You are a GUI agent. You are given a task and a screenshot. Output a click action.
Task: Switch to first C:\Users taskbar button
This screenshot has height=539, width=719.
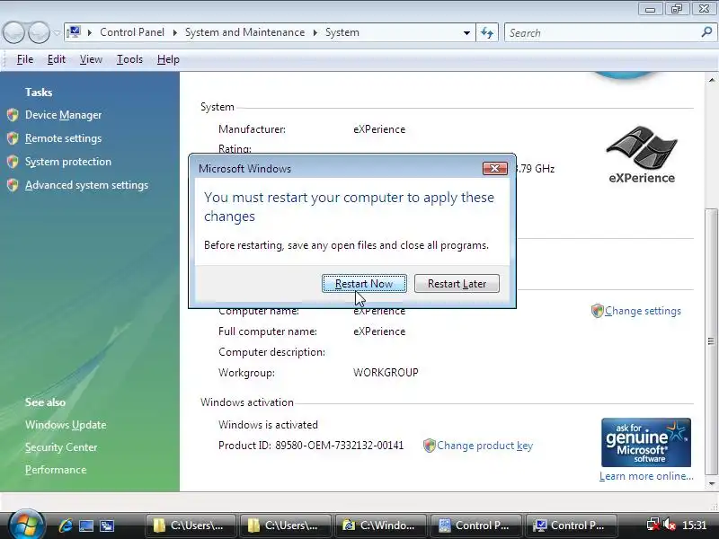(191, 526)
